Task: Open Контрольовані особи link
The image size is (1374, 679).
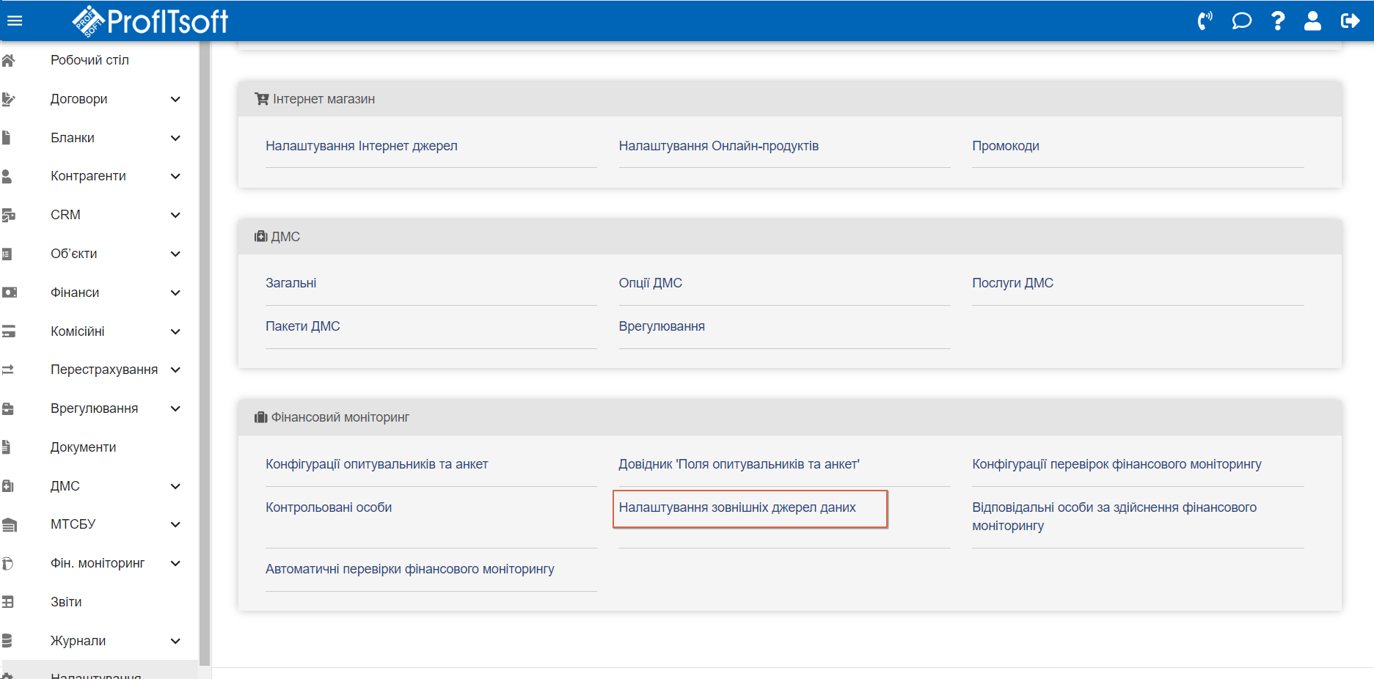Action: click(329, 507)
